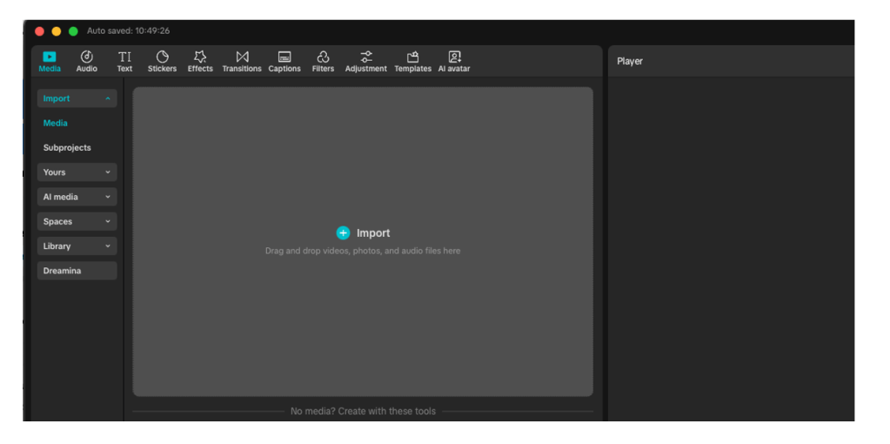
Task: Click the Media item under Import
Action: [x=56, y=124]
